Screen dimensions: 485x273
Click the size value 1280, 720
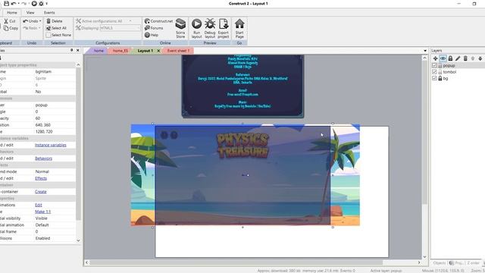tap(44, 131)
